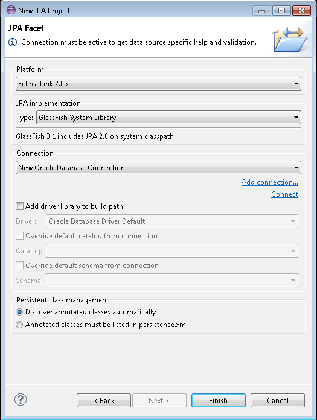
Task: Click the Finish button
Action: [x=219, y=401]
